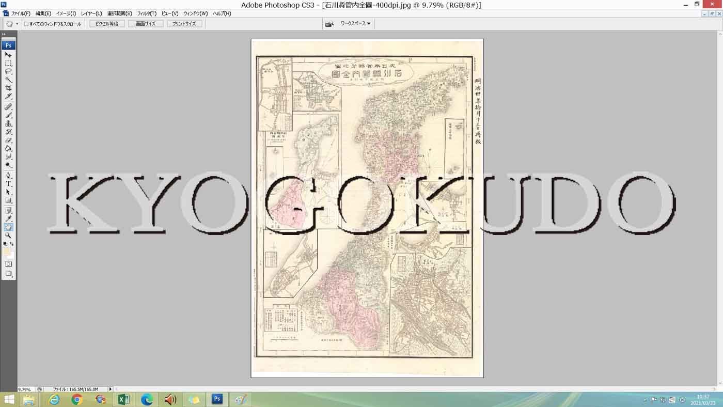The width and height of the screenshot is (723, 407).
Task: Select the Eraser tool
Action: 8,140
